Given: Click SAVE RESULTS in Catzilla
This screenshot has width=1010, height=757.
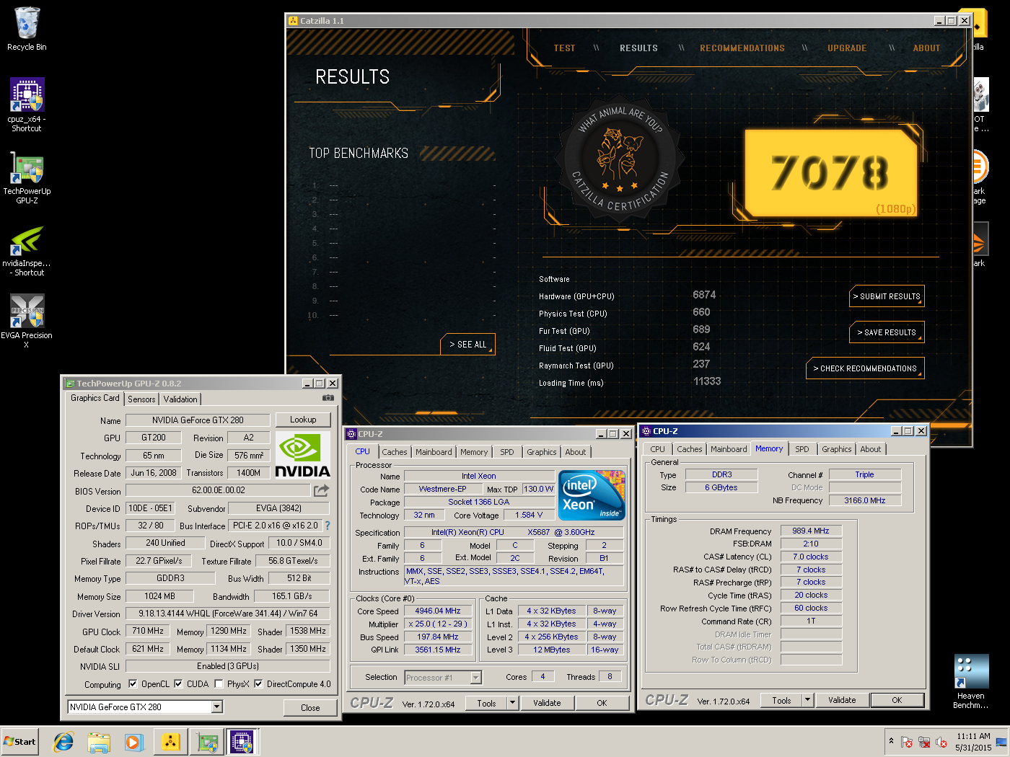Looking at the screenshot, I should 887,332.
